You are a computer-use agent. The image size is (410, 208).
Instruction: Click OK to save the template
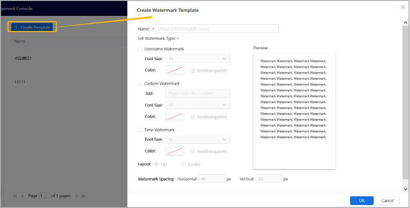point(361,200)
